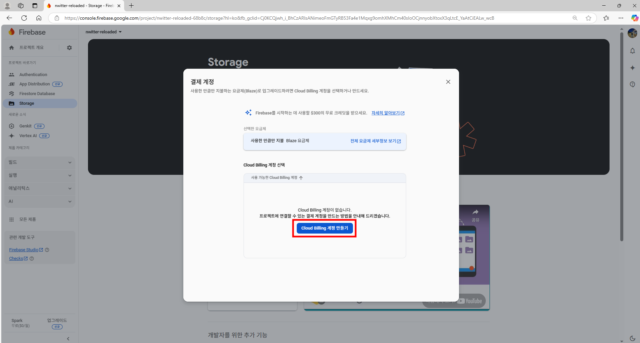The image size is (640, 343).
Task: Click the Firebase logo in sidebar
Action: pyautogui.click(x=27, y=32)
